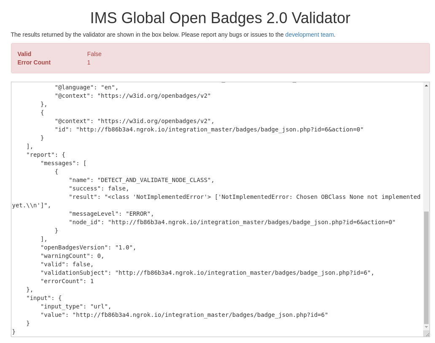Click the results box vertical scrollbar thumb
Screen dimensions: 435x343
coord(427,268)
